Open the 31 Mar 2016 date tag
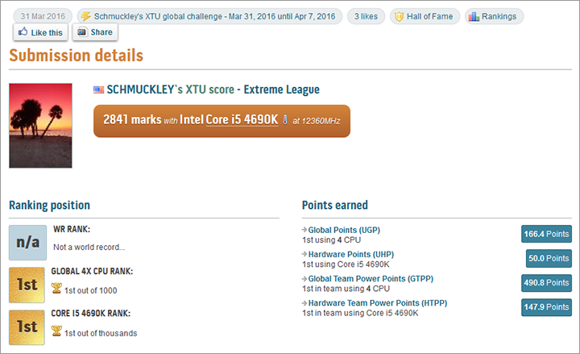This screenshot has height=354, width=580. tap(43, 16)
